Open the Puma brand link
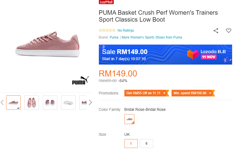This screenshot has height=151, width=236. click(x=114, y=37)
